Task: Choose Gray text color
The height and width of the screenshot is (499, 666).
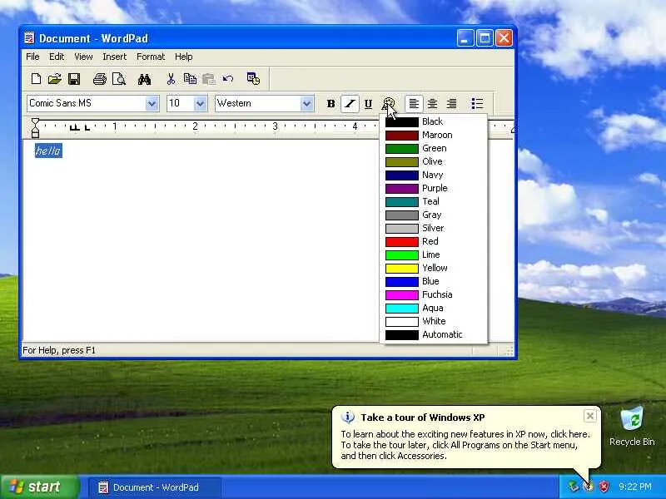Action: point(433,215)
